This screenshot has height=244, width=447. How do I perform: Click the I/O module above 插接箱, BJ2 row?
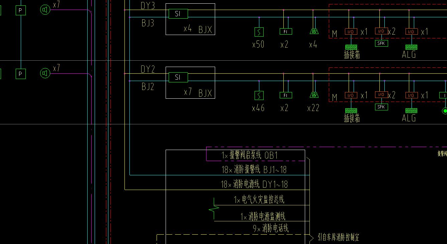pos(351,95)
